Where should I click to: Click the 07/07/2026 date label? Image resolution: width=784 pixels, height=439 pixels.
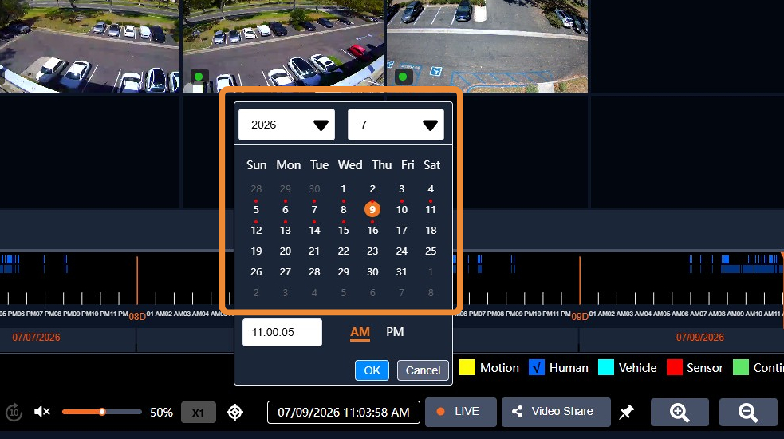click(x=36, y=338)
